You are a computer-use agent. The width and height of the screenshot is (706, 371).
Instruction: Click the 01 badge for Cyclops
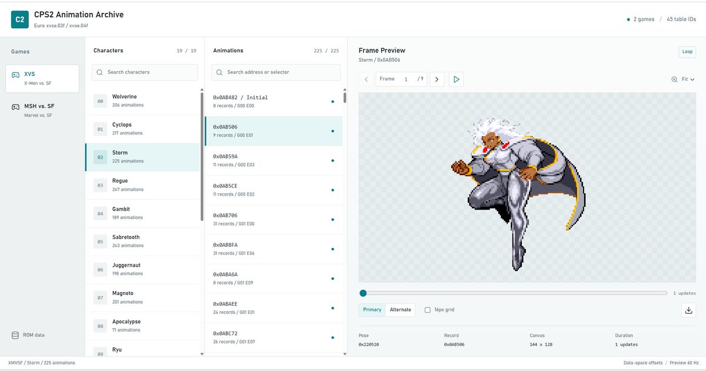tap(100, 129)
